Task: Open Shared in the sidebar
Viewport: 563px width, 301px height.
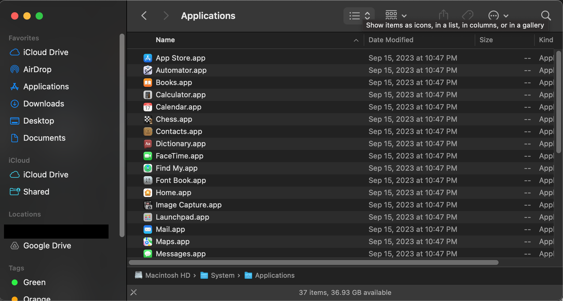Action: click(29, 192)
